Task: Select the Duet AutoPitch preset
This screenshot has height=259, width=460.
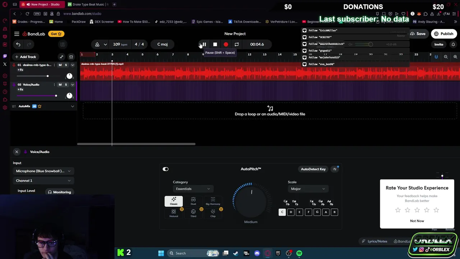Action: click(193, 201)
